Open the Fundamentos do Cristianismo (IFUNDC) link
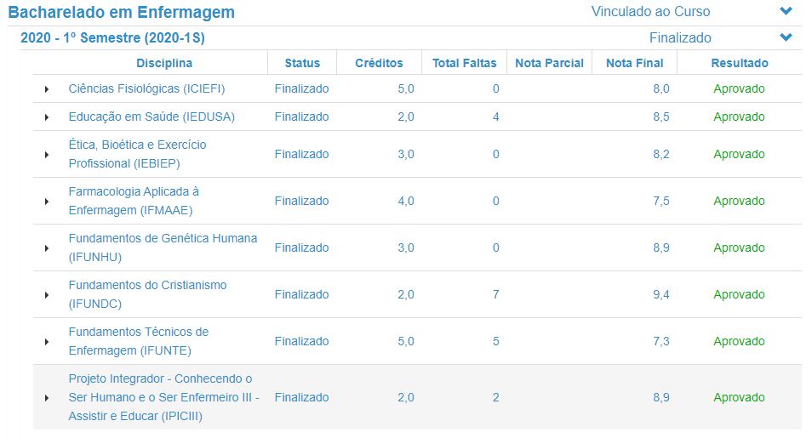The width and height of the screenshot is (812, 438). 147,294
